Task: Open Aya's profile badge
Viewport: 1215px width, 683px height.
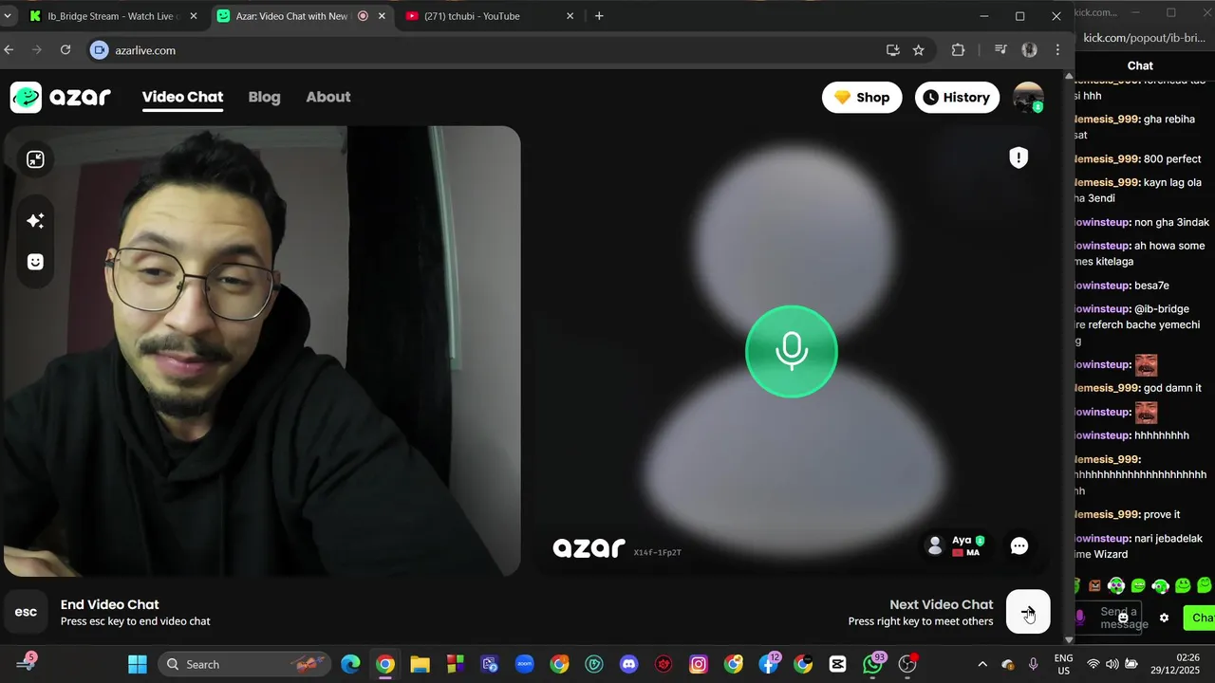Action: [957, 545]
